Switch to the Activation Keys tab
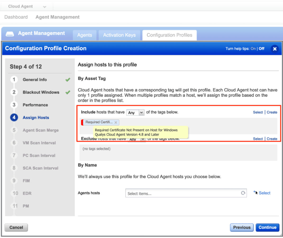 pos(119,35)
